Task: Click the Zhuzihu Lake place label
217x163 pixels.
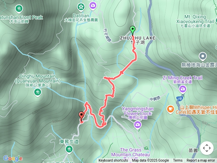Action: tap(138, 40)
